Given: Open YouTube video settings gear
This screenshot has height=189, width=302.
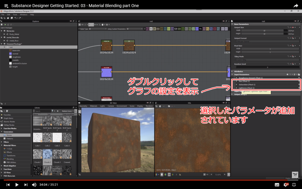Looking at the screenshot, I should pyautogui.click(x=286, y=185).
